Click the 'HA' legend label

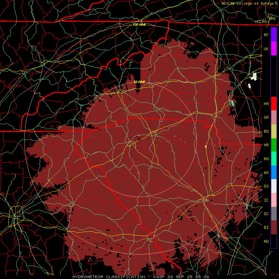tap(266, 104)
